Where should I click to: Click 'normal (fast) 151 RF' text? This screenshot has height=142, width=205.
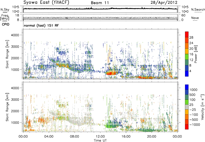coord(41,25)
